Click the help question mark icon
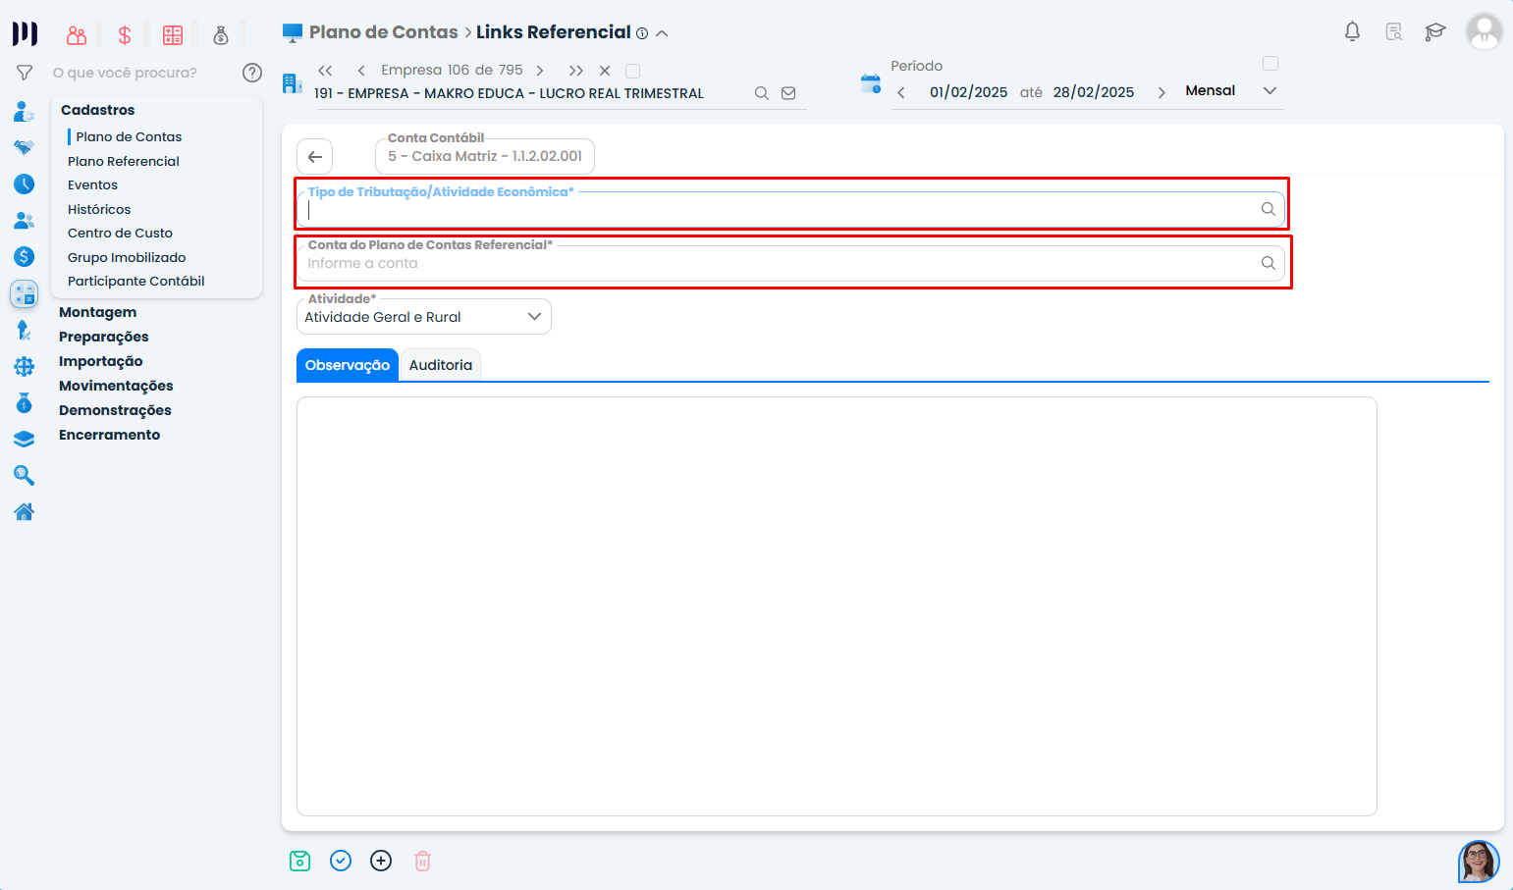Screen dimensions: 1513x890 coord(252,73)
